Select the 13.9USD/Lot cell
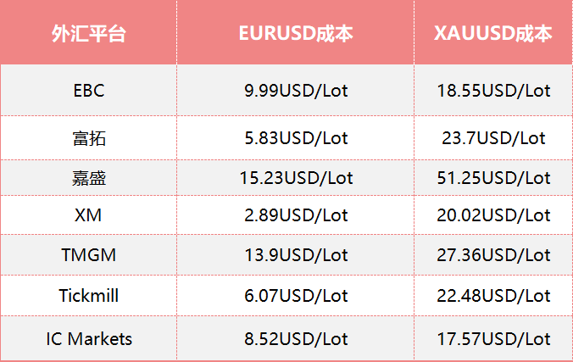The width and height of the screenshot is (573, 362). pos(296,255)
